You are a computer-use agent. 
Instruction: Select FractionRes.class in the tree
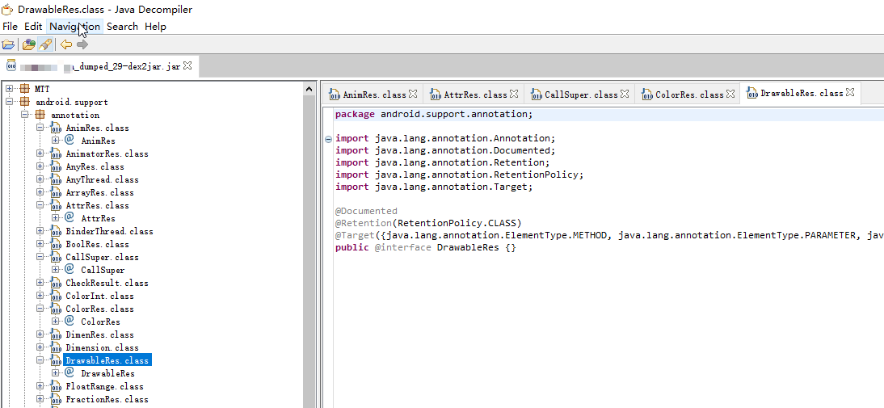[x=107, y=400]
